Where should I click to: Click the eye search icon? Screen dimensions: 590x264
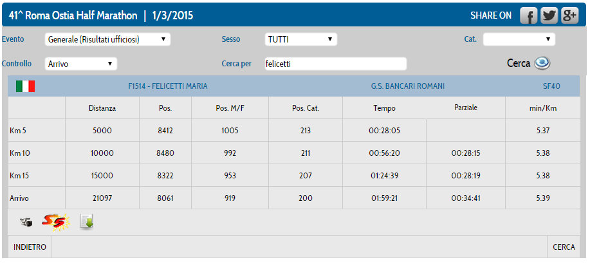[543, 63]
